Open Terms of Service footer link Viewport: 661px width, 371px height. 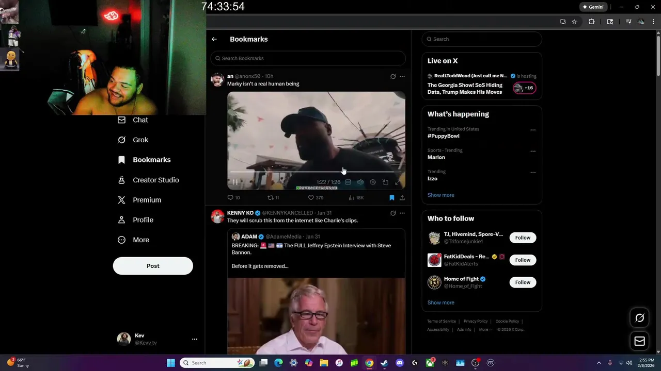click(442, 322)
